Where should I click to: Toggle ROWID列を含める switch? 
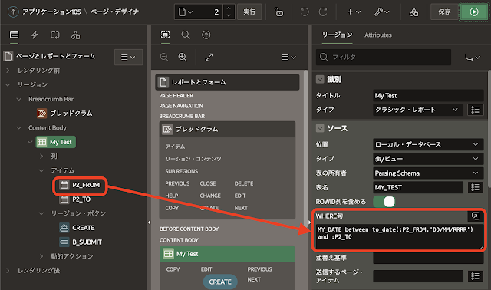coord(384,202)
